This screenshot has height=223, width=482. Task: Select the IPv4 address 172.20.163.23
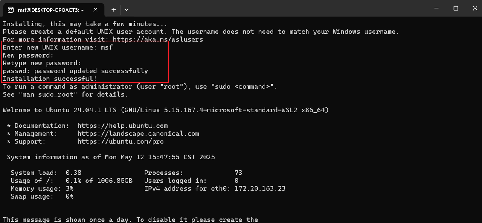(x=259, y=188)
